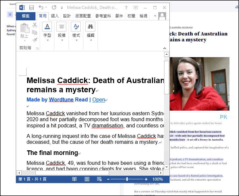Switch to the 校閱 tab
The image size is (239, 196).
coord(131,16)
